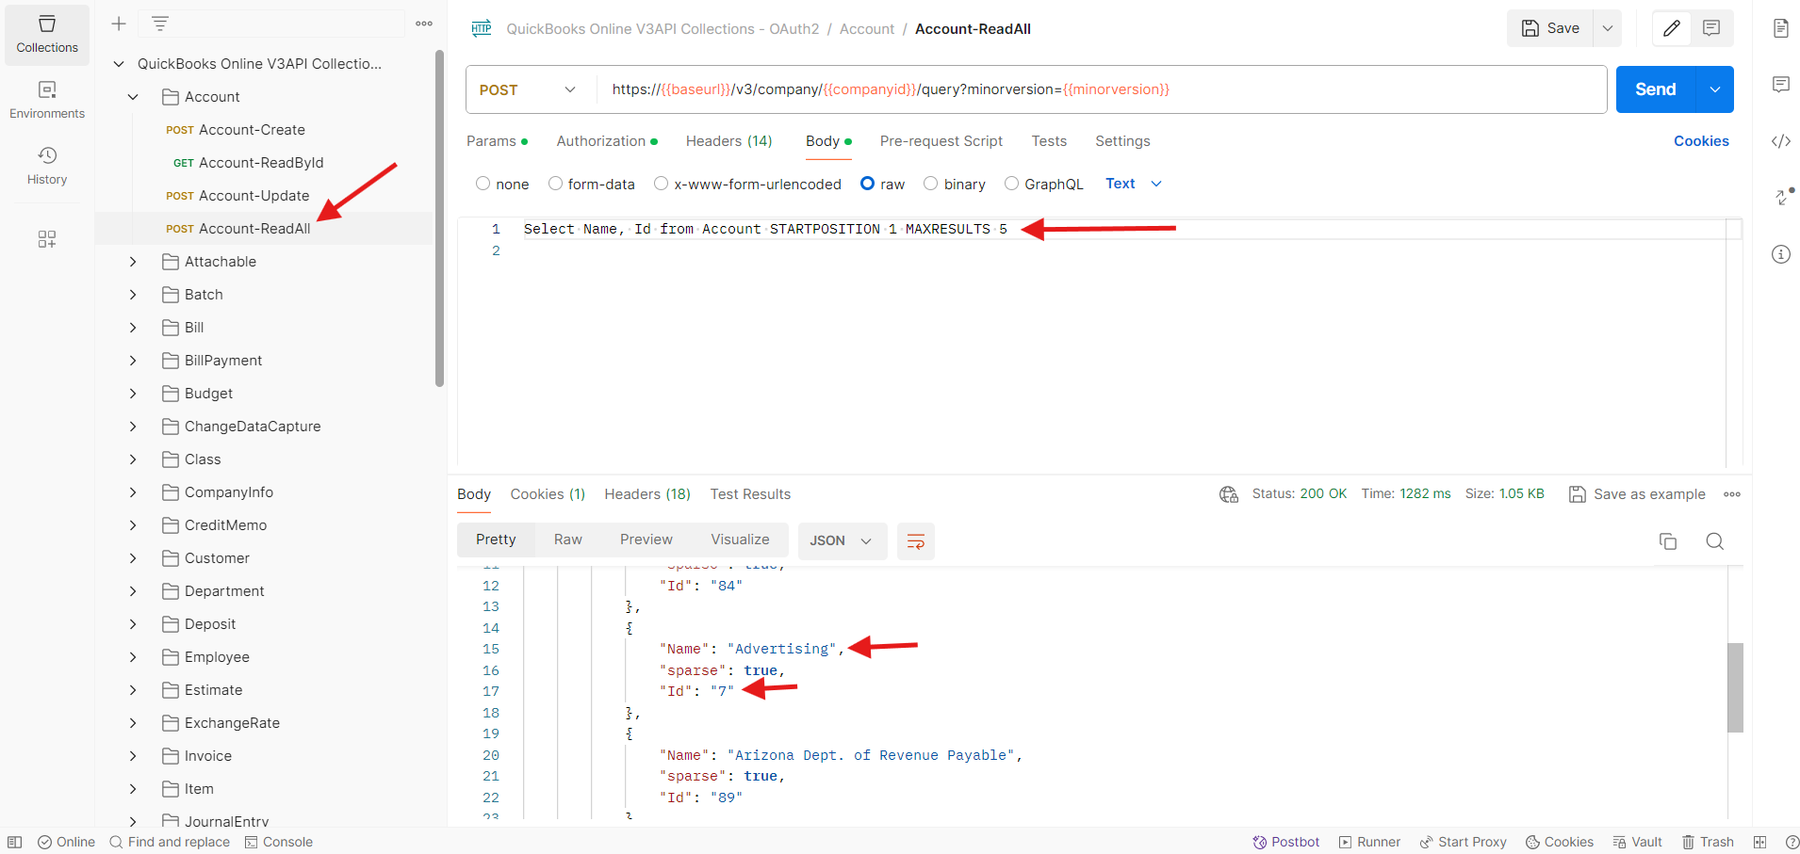Click the Send button
Viewport: 1800px width, 854px height.
tap(1656, 89)
